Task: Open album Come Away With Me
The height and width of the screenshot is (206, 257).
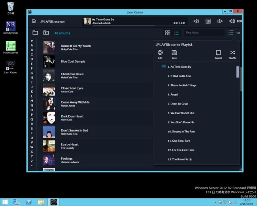Action: pos(97,104)
